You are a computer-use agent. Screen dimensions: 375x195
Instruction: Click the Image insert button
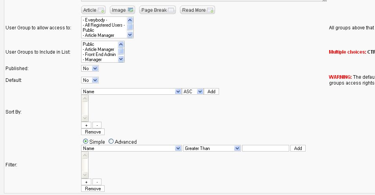point(122,10)
